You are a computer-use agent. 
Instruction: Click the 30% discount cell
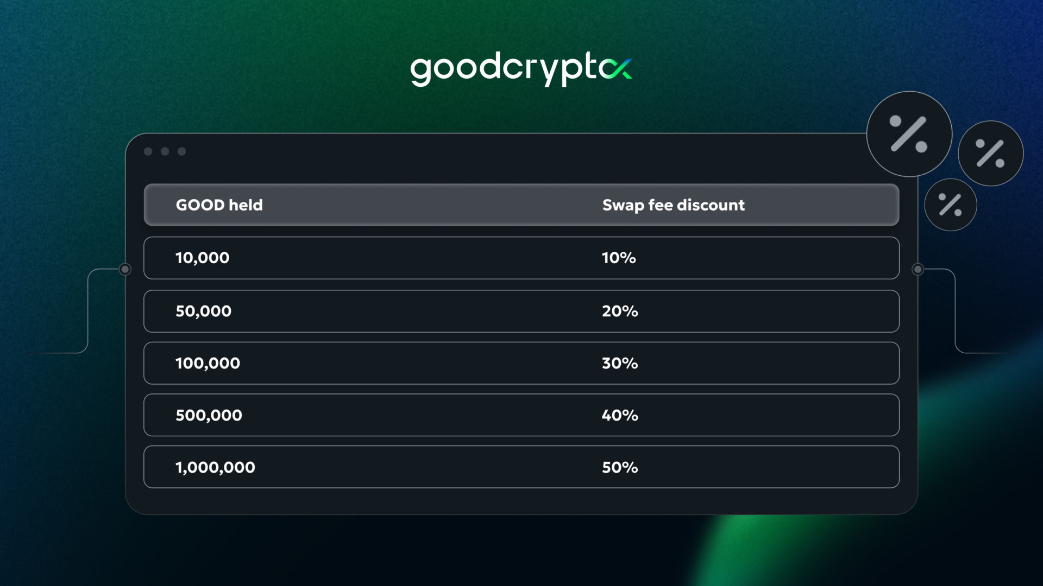620,363
